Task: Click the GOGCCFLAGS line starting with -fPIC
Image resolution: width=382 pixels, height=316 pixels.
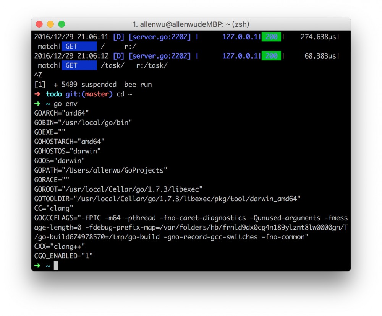Action: point(191,218)
